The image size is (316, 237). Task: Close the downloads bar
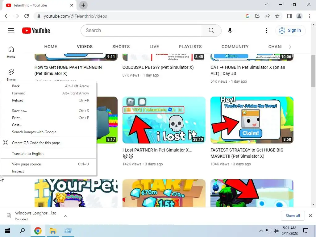(x=310, y=216)
